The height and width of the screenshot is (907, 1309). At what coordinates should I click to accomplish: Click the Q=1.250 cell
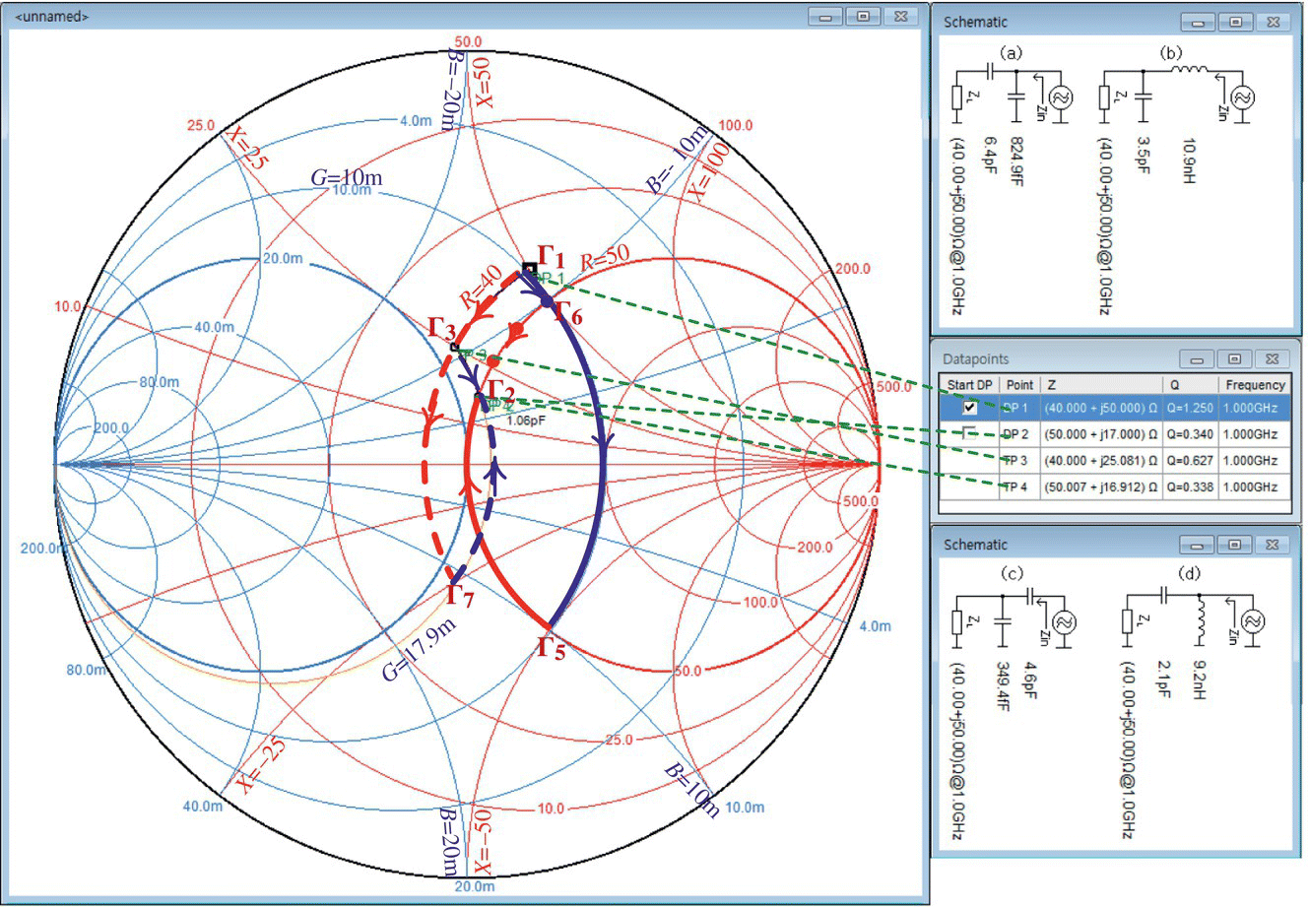pos(1189,407)
